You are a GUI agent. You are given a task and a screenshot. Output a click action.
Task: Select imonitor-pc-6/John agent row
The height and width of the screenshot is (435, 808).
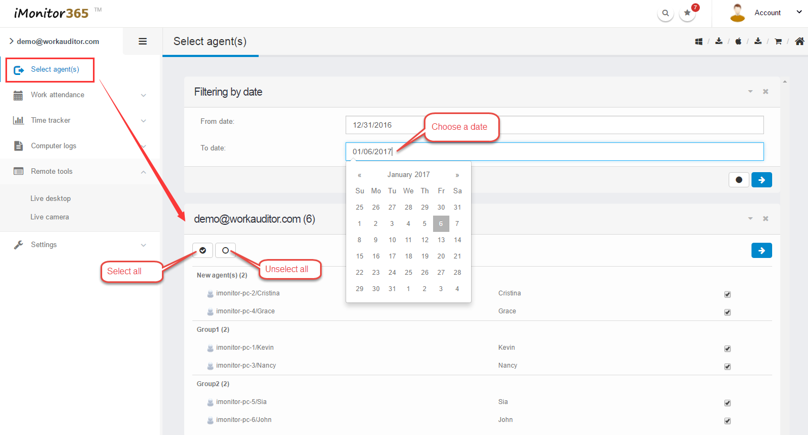click(482, 420)
